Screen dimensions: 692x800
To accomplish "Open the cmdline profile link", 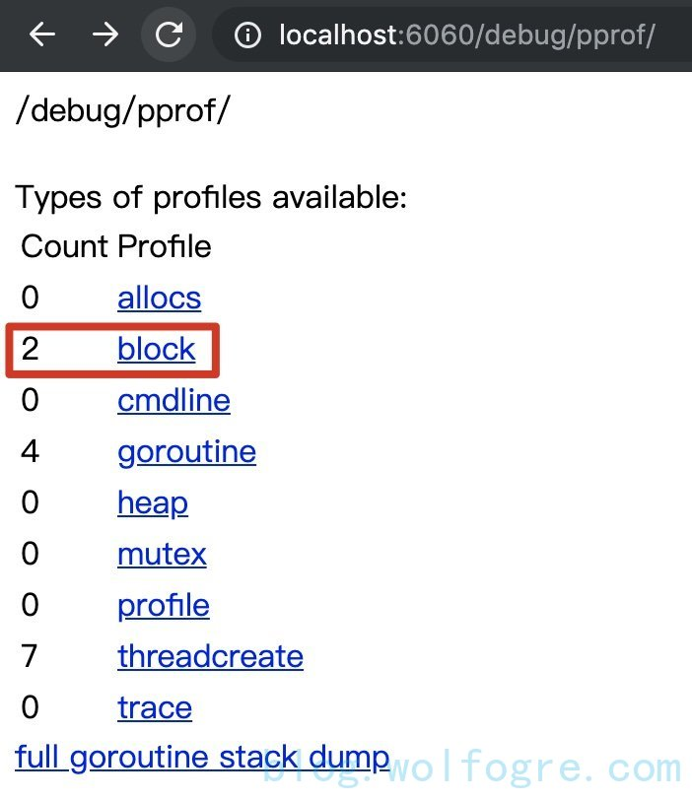I will 173,400.
